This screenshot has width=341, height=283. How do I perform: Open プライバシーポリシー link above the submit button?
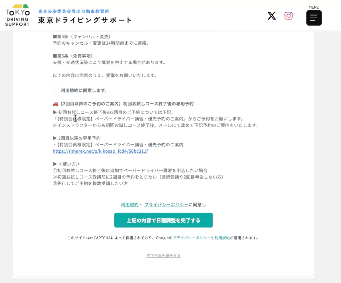(166, 205)
